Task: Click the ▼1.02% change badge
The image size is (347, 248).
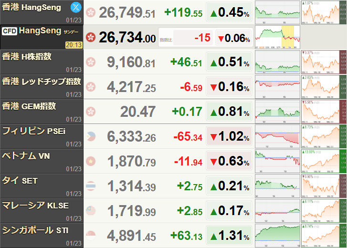Action: tap(229, 136)
